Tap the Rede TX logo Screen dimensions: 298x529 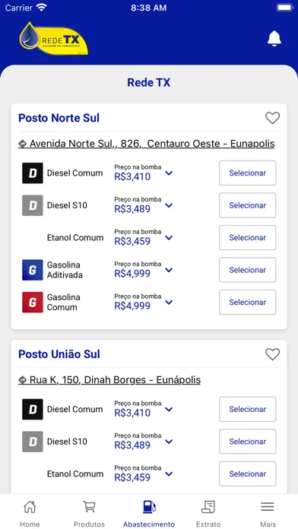click(54, 39)
